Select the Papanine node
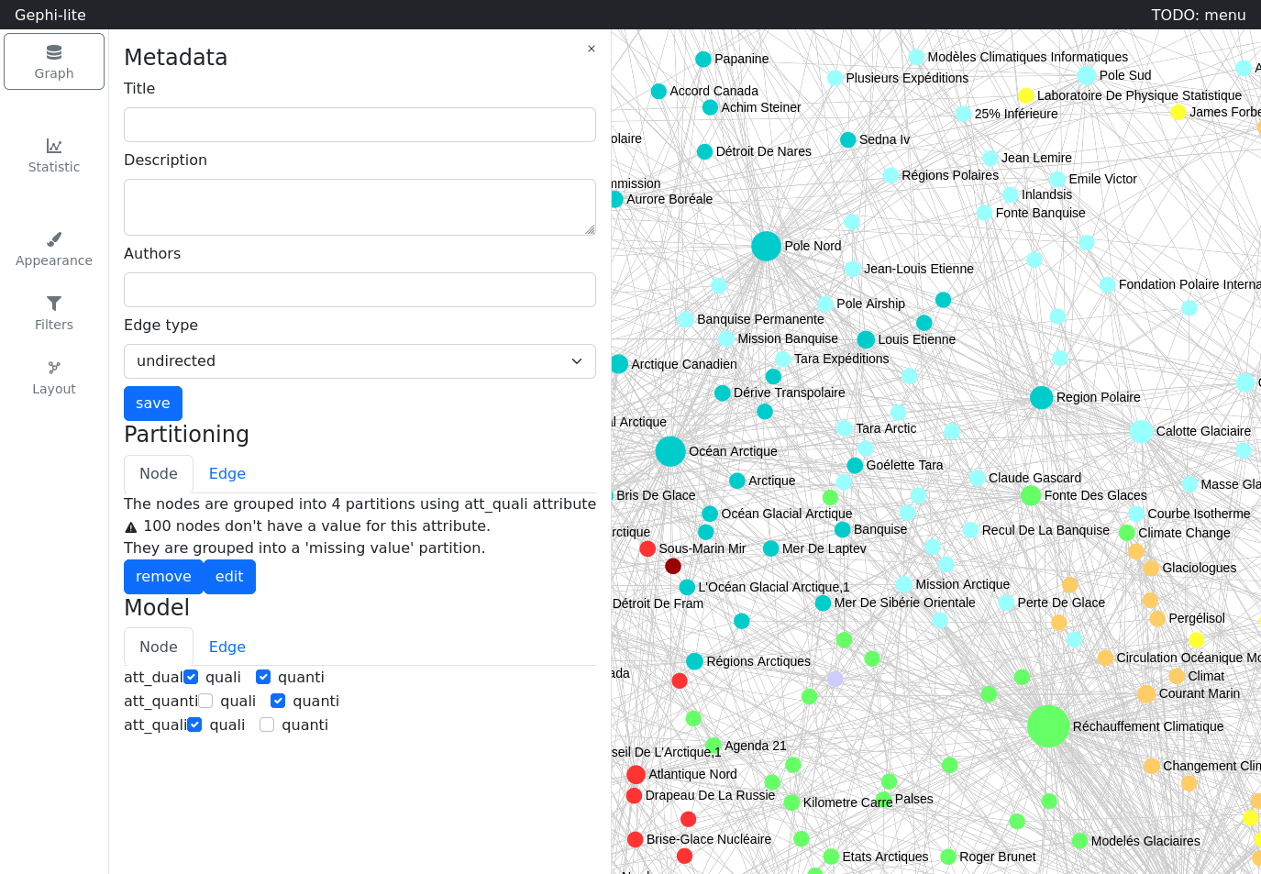Screen dimensions: 1261x874 (703, 59)
